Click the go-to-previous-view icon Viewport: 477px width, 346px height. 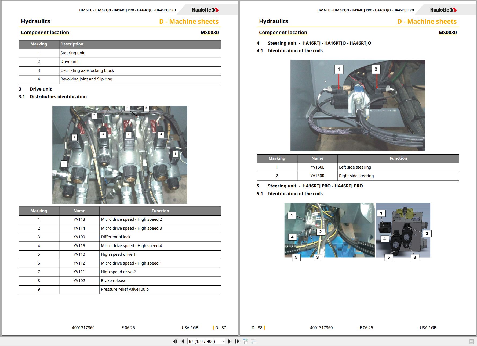point(245,341)
